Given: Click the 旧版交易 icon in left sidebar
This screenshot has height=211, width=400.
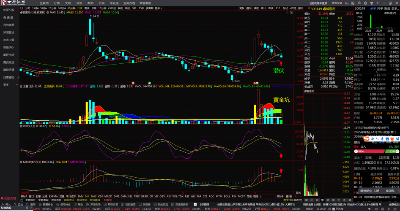Looking at the screenshot, I should 2,198.
